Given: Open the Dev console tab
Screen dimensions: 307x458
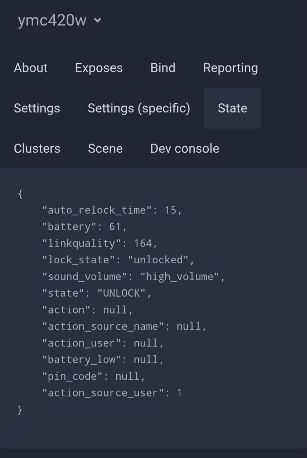Looking at the screenshot, I should tap(185, 148).
